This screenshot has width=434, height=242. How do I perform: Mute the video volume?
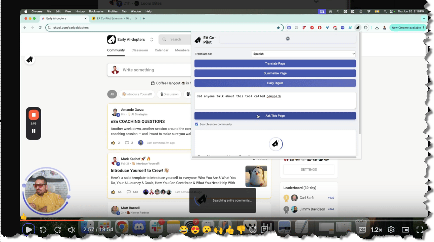coord(72,230)
